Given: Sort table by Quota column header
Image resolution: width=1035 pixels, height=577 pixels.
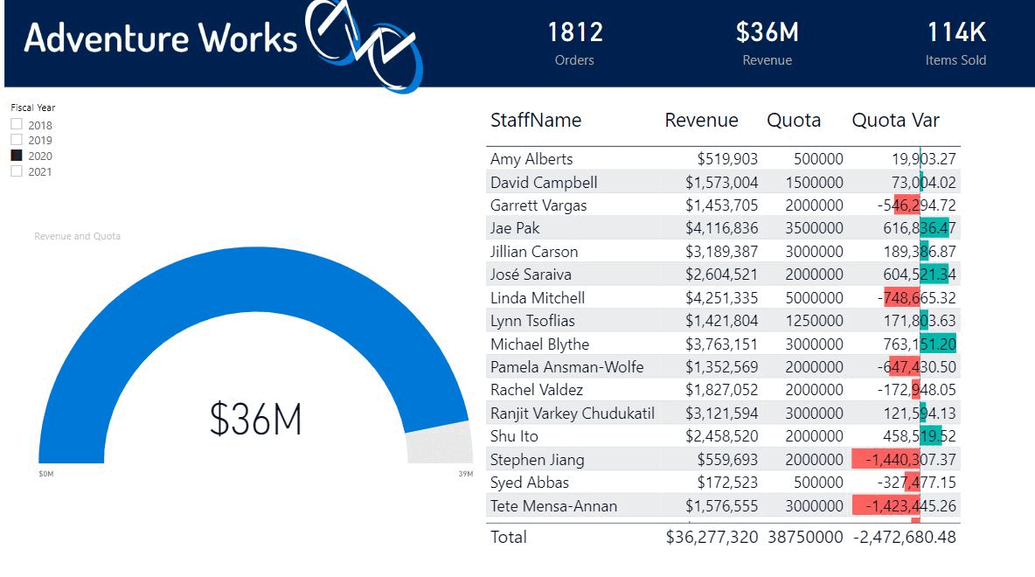Looking at the screenshot, I should coord(794,120).
